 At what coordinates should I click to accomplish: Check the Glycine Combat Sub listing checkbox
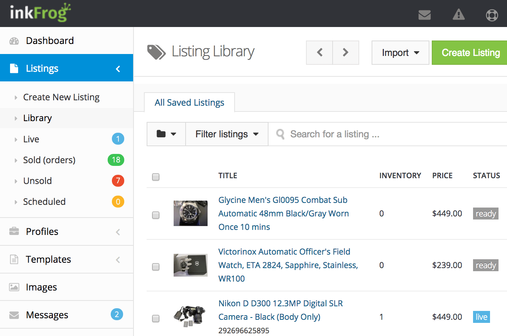tap(155, 215)
